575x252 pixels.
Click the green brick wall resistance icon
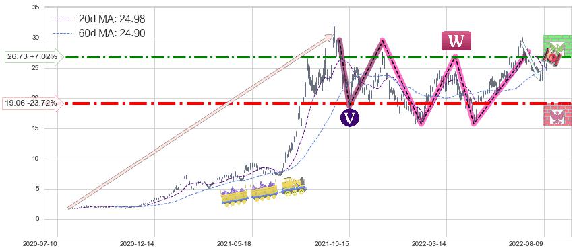557,46
